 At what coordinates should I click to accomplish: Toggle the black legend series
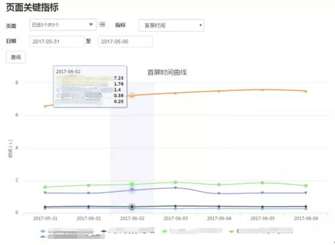pyautogui.click(x=127, y=231)
